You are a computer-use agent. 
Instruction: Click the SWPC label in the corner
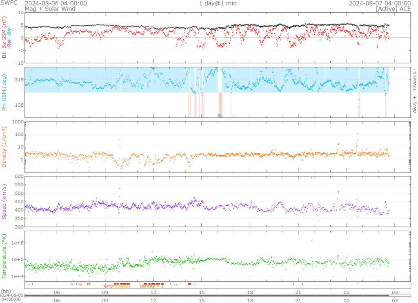[9, 3]
